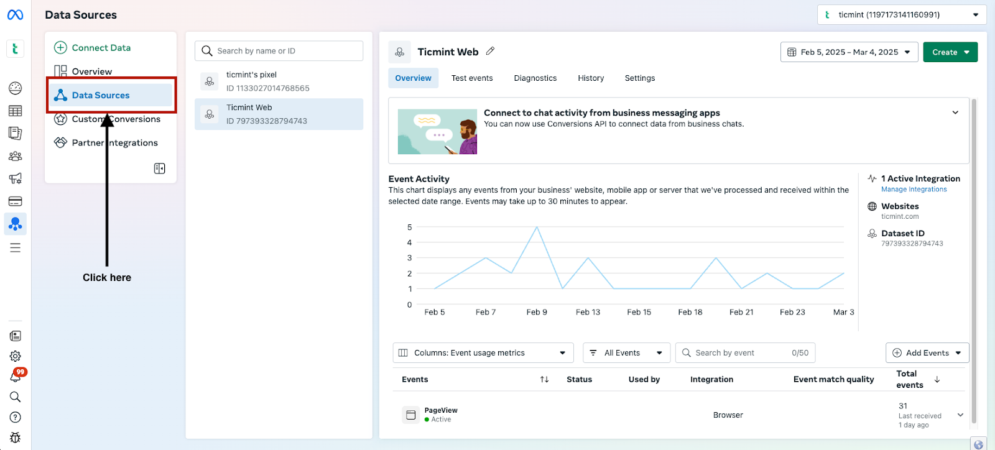Click the Ticmint Web dataset header icon
This screenshot has height=450, width=995.
click(399, 52)
